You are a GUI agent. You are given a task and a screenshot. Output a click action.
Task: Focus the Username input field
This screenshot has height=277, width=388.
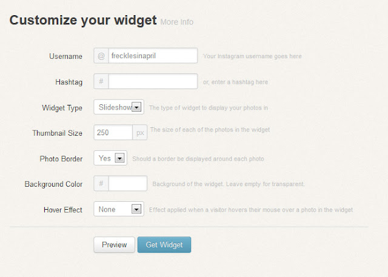153,56
